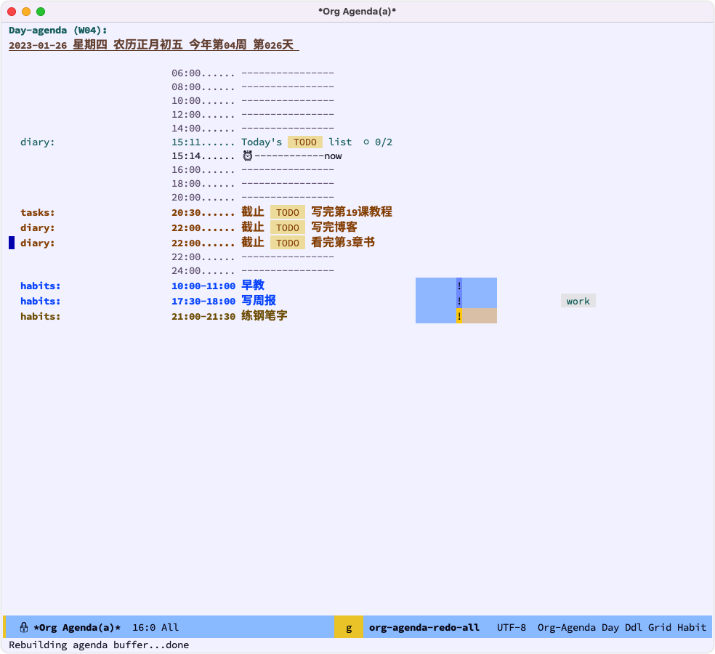Click the habit graph for 写周报

[456, 301]
